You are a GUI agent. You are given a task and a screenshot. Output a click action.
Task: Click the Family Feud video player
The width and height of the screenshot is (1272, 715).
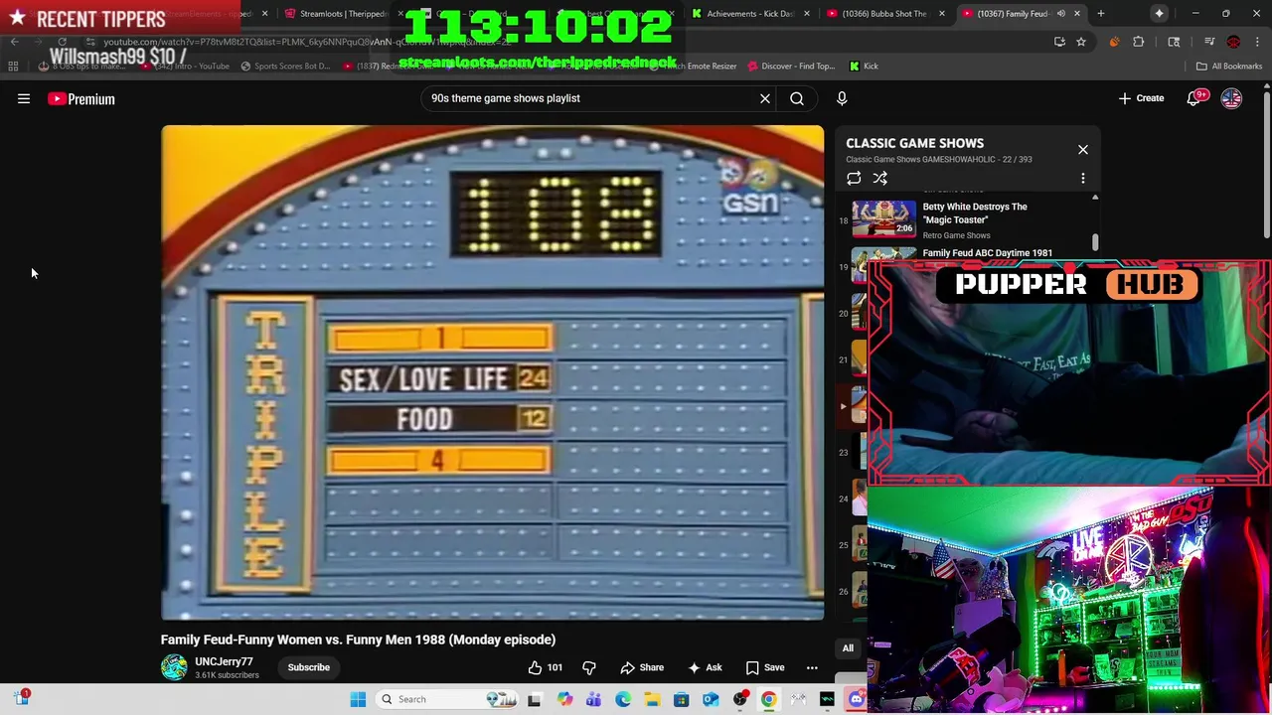493,372
